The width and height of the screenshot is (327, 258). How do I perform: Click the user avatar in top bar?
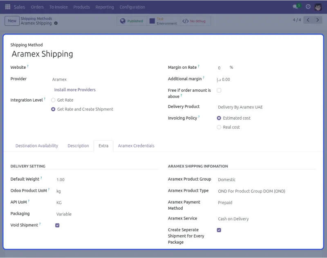318,7
